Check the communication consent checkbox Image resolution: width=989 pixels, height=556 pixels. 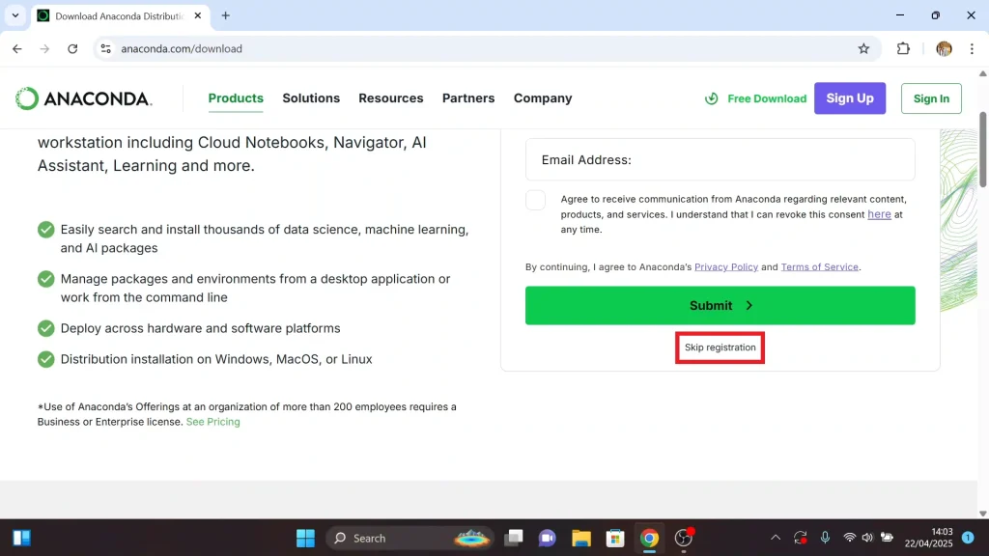pos(535,201)
